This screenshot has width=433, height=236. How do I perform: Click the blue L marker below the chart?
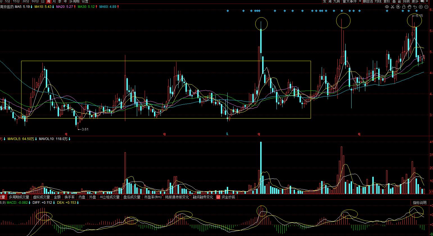tap(228, 134)
